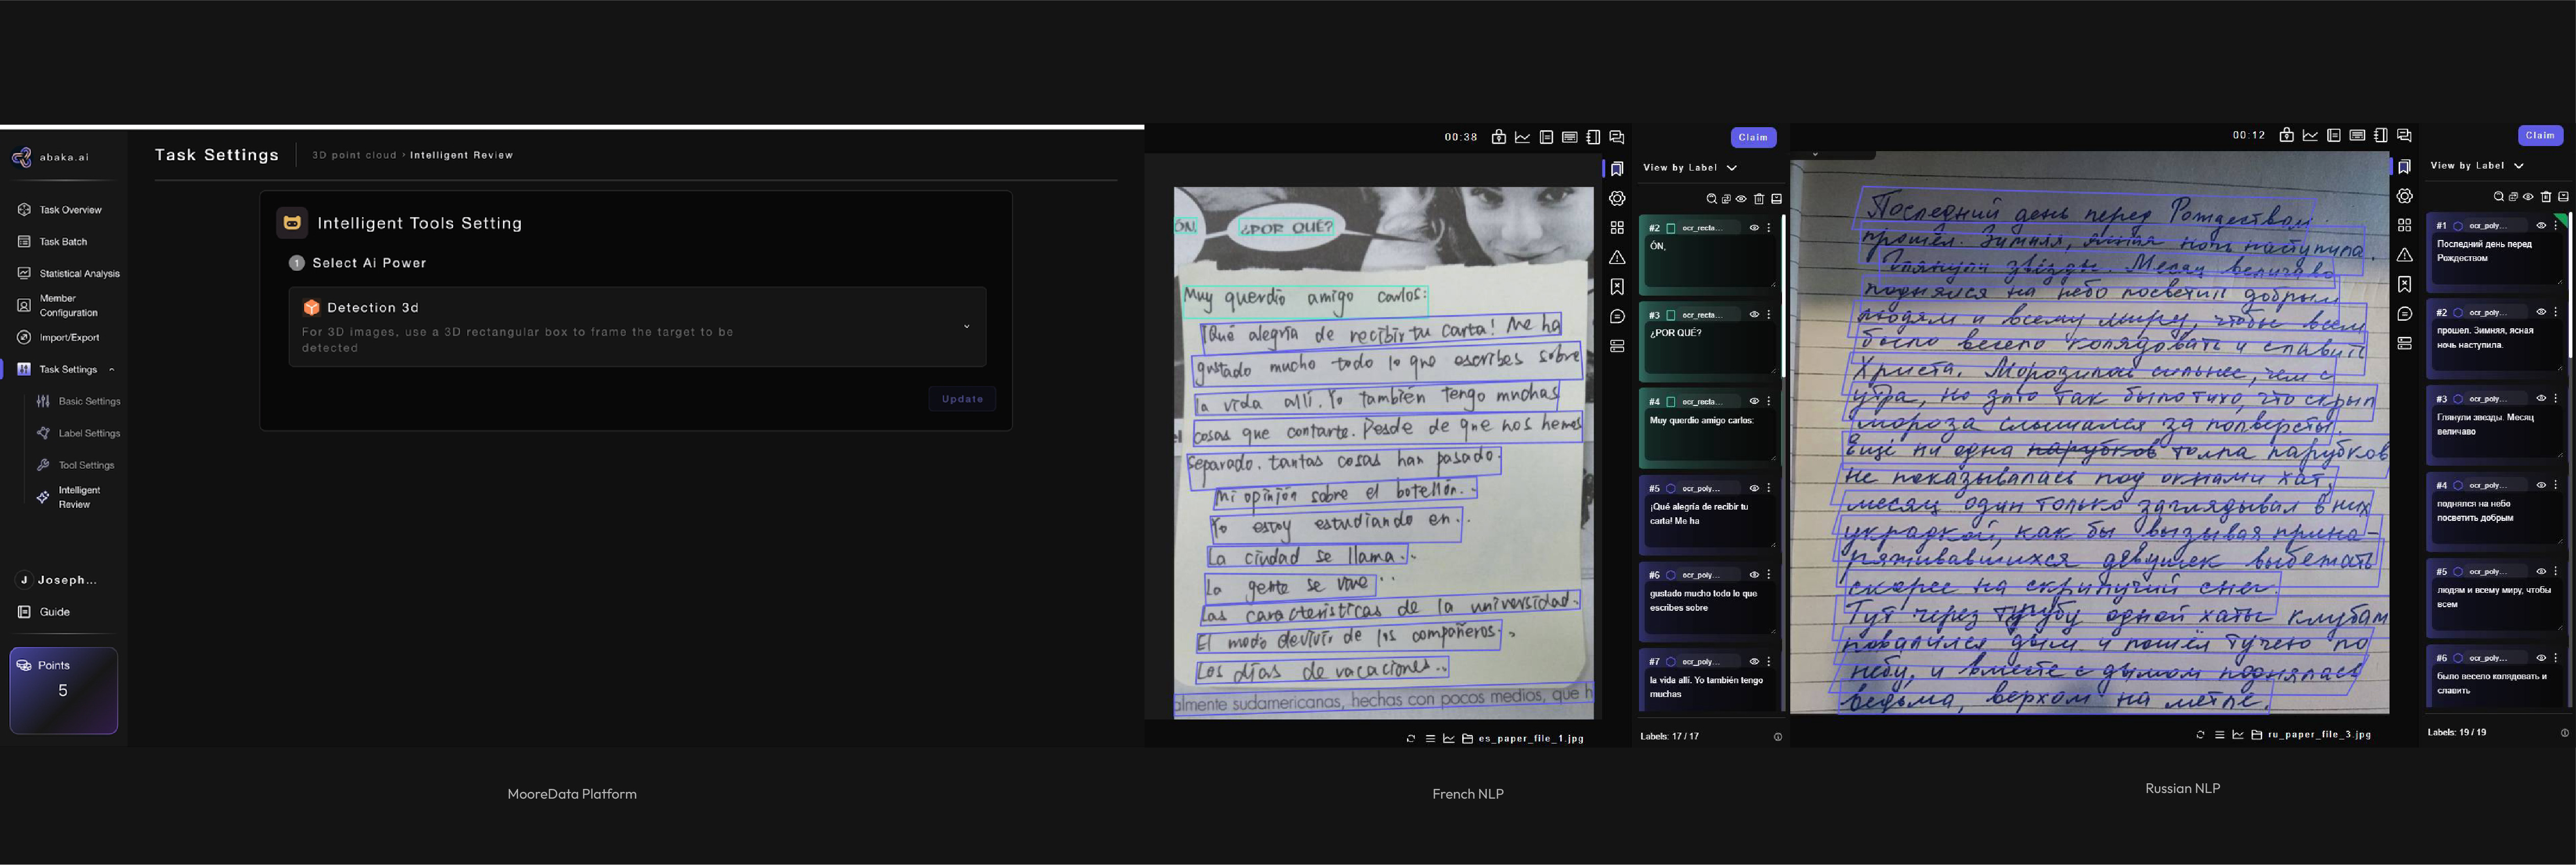This screenshot has width=2576, height=865.
Task: Toggle eye icon on label #5 ¡Qué alegría
Action: tap(1754, 489)
